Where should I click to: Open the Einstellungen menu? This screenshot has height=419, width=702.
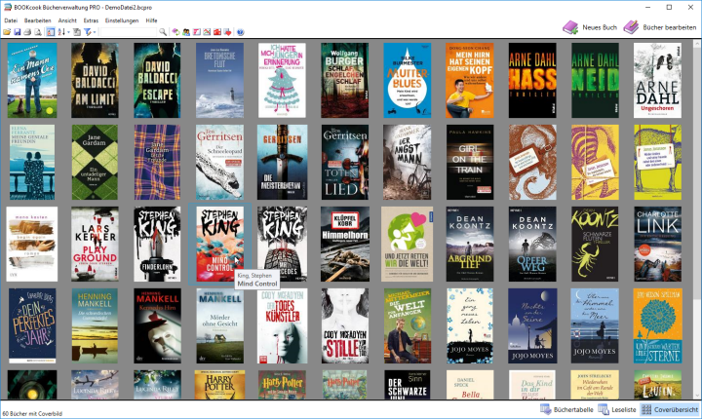(121, 20)
